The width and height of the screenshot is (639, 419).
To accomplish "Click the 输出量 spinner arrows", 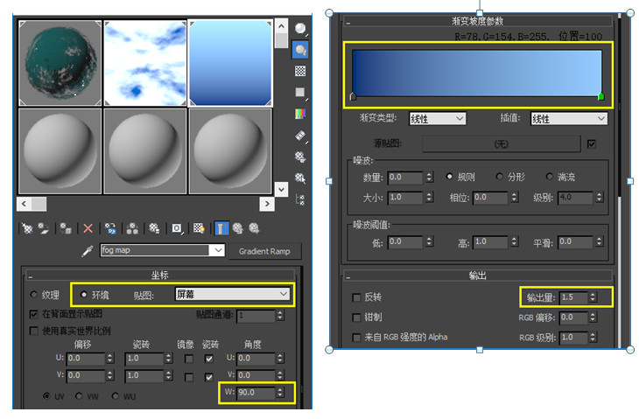I will click(x=593, y=297).
